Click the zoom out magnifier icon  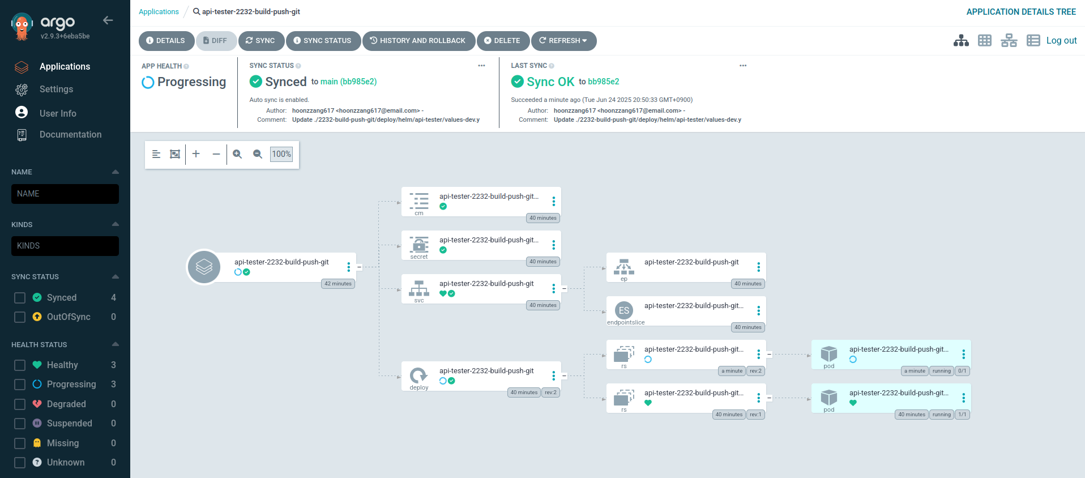tap(258, 154)
